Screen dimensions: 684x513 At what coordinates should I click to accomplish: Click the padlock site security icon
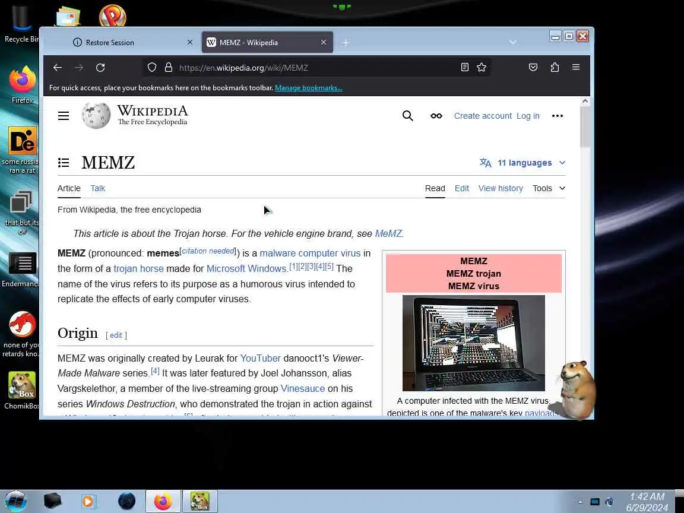click(x=169, y=68)
